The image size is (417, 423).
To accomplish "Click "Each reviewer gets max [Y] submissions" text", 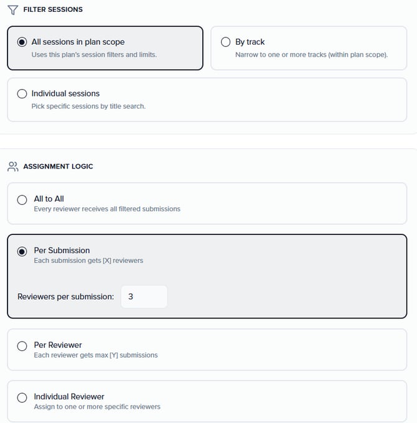I will click(96, 355).
